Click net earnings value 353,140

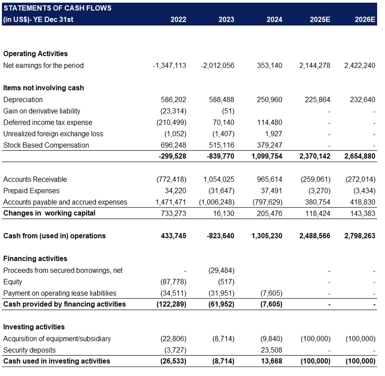click(270, 66)
